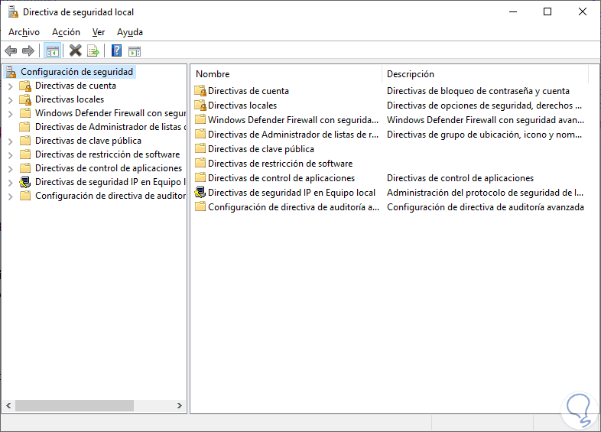Expand Directivas de restricción de software node

pyautogui.click(x=11, y=155)
